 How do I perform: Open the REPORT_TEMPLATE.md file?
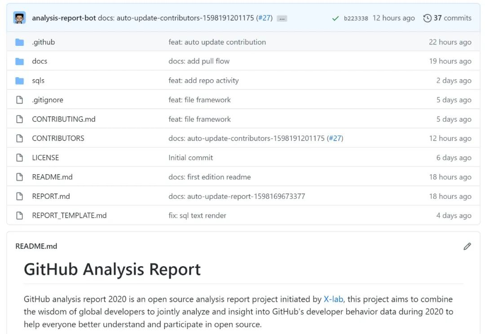[x=69, y=215]
